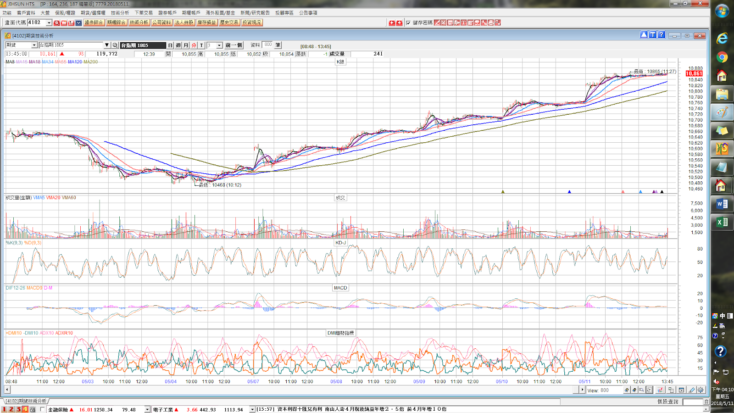This screenshot has width=734, height=413.
Task: Click the zoom-in magnifier icon beside View 800
Action: [x=627, y=390]
